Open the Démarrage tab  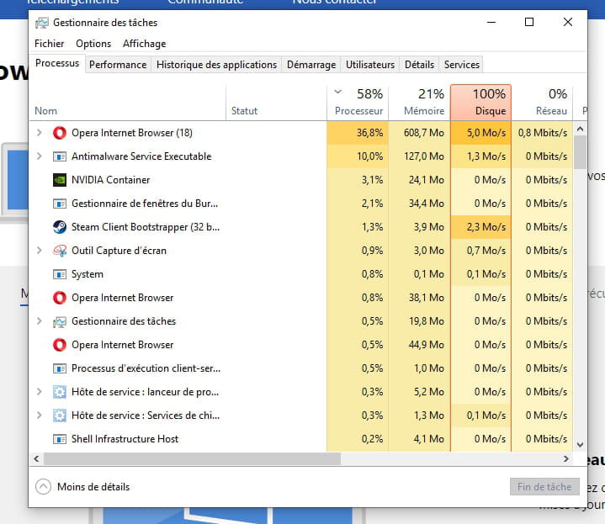point(311,65)
